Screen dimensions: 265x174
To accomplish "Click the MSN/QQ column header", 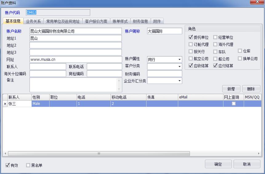I will click(x=252, y=97).
